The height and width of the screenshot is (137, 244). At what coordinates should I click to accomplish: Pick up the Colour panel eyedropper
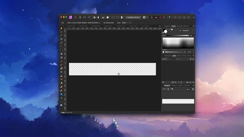(169, 30)
